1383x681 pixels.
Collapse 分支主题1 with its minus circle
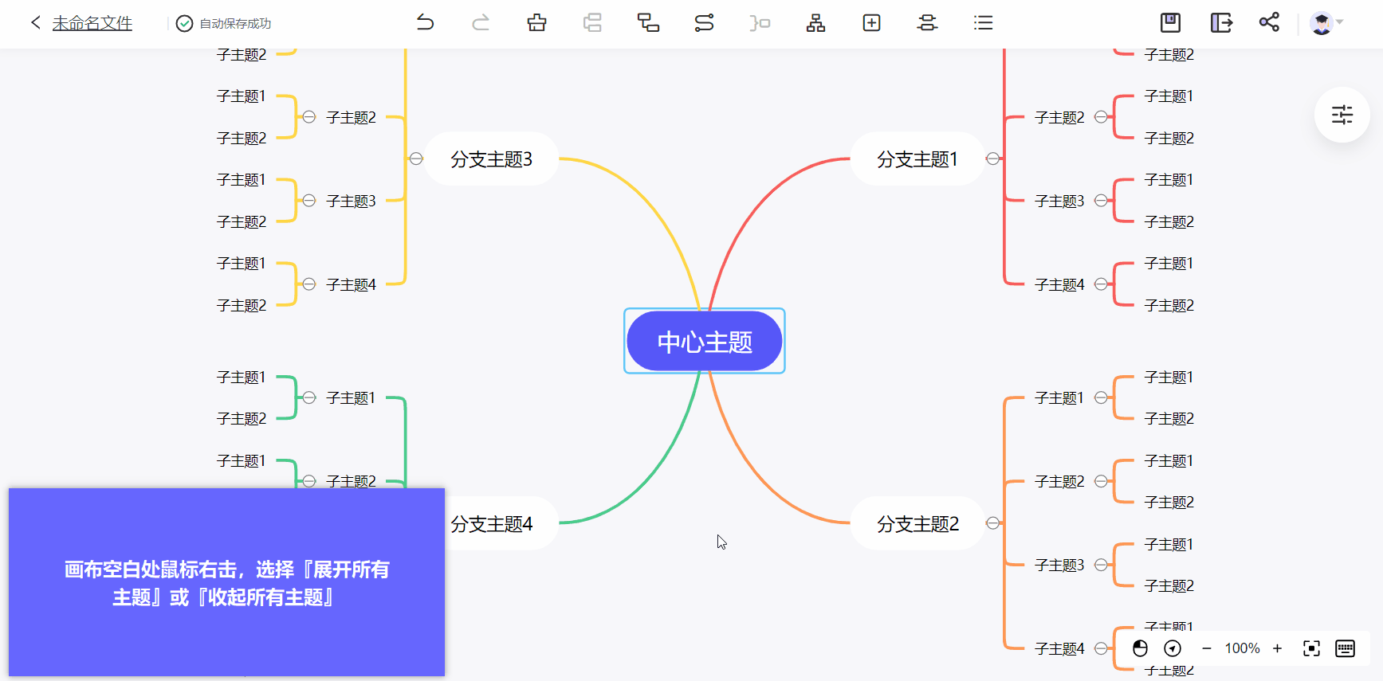992,159
